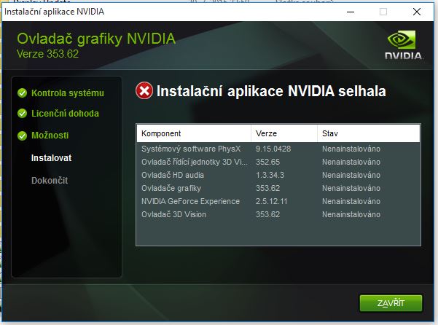Click the NVIDIA logo
The width and height of the screenshot is (438, 325).
pos(404,44)
